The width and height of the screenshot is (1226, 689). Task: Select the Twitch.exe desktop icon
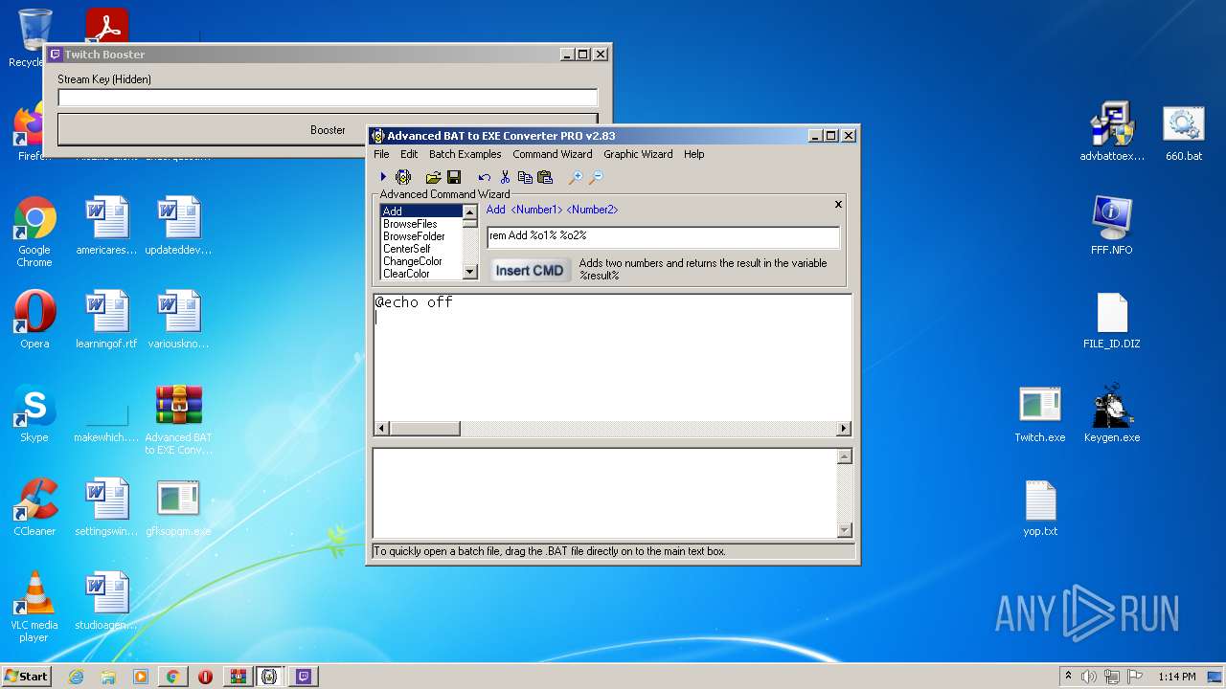coord(1039,412)
